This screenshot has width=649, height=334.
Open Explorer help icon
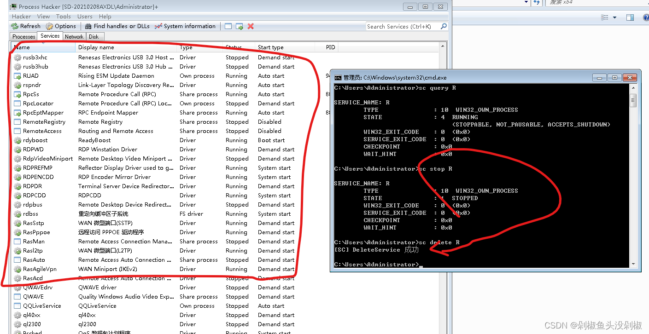coord(645,17)
